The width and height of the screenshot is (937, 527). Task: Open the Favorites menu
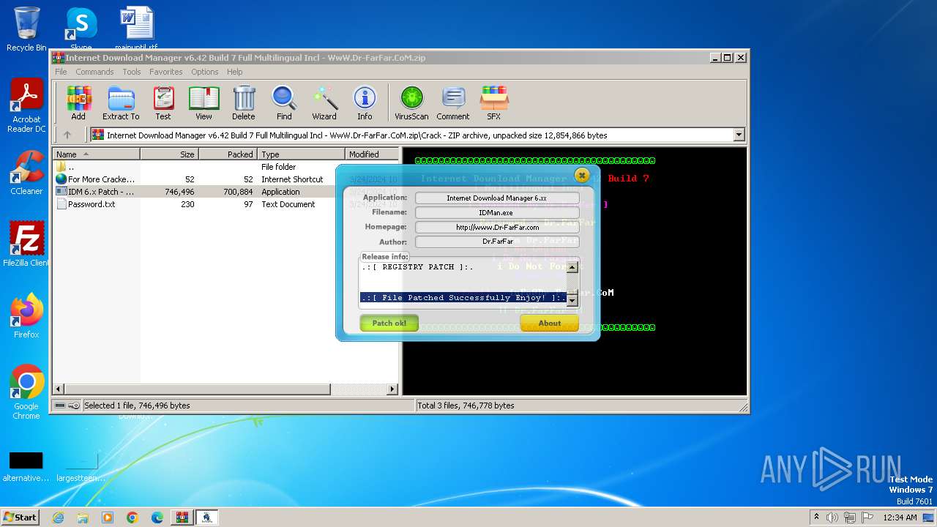166,72
